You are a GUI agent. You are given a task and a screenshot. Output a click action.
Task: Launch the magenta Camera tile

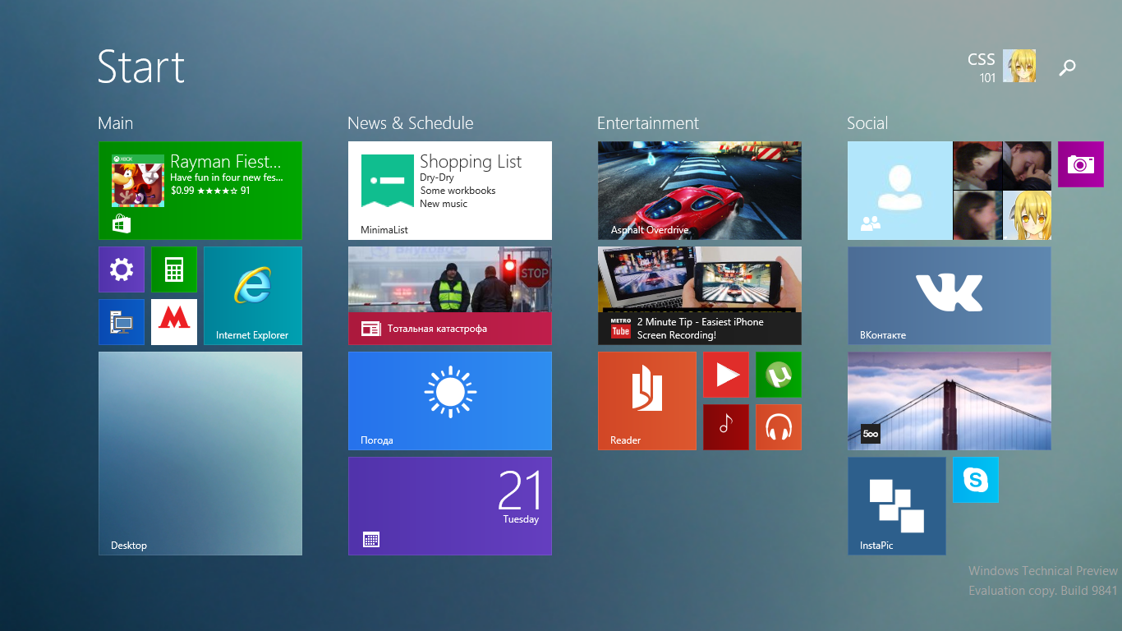tap(1081, 164)
